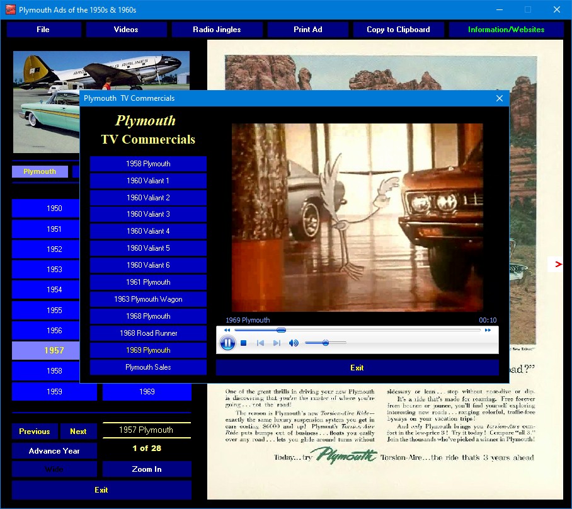The image size is (572, 509).
Task: Play the Plymouth Sales video
Action: [148, 367]
